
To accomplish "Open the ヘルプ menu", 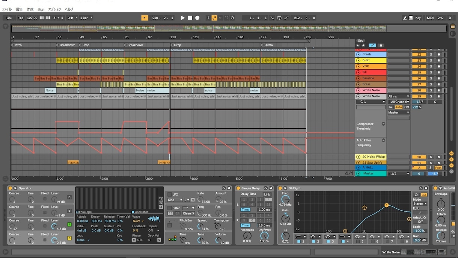I will 69,9.
